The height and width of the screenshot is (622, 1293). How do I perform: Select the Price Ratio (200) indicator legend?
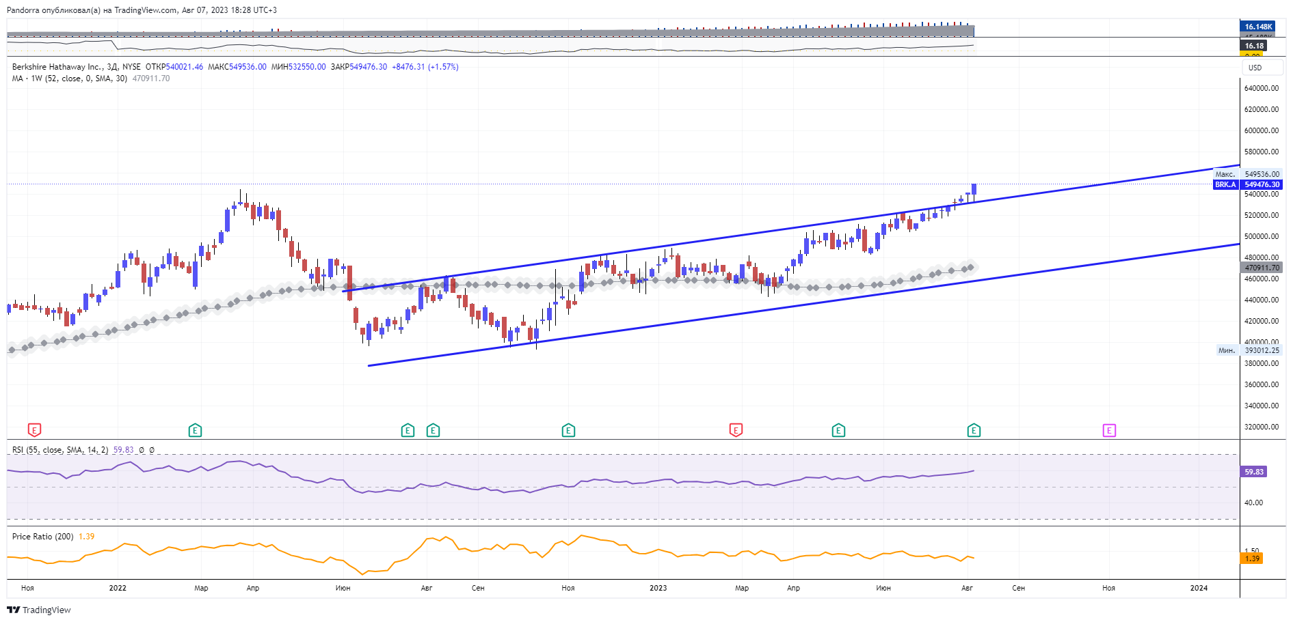pyautogui.click(x=42, y=537)
